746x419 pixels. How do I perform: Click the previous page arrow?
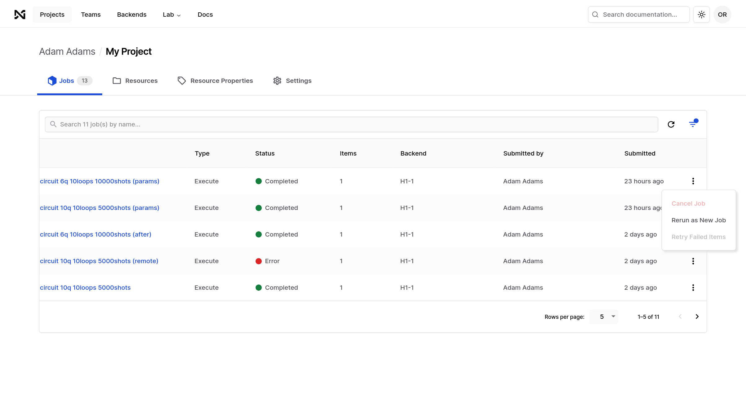(x=680, y=317)
